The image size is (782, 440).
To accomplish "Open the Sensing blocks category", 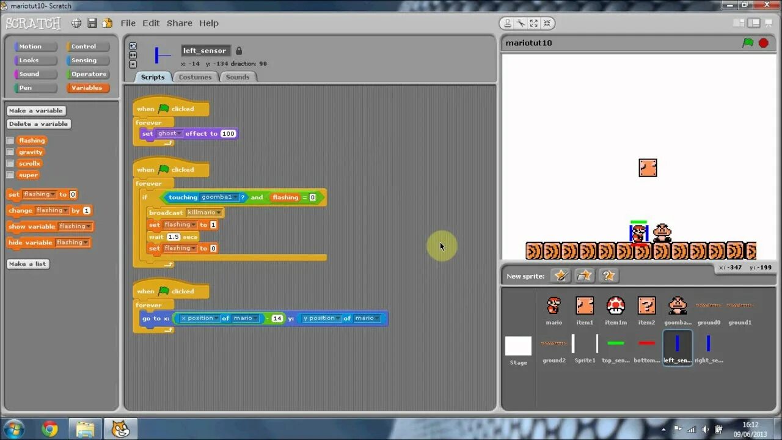I will (x=88, y=61).
